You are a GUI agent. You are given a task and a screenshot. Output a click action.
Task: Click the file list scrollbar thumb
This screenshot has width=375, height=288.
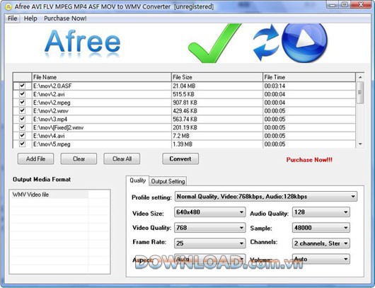click(x=360, y=93)
